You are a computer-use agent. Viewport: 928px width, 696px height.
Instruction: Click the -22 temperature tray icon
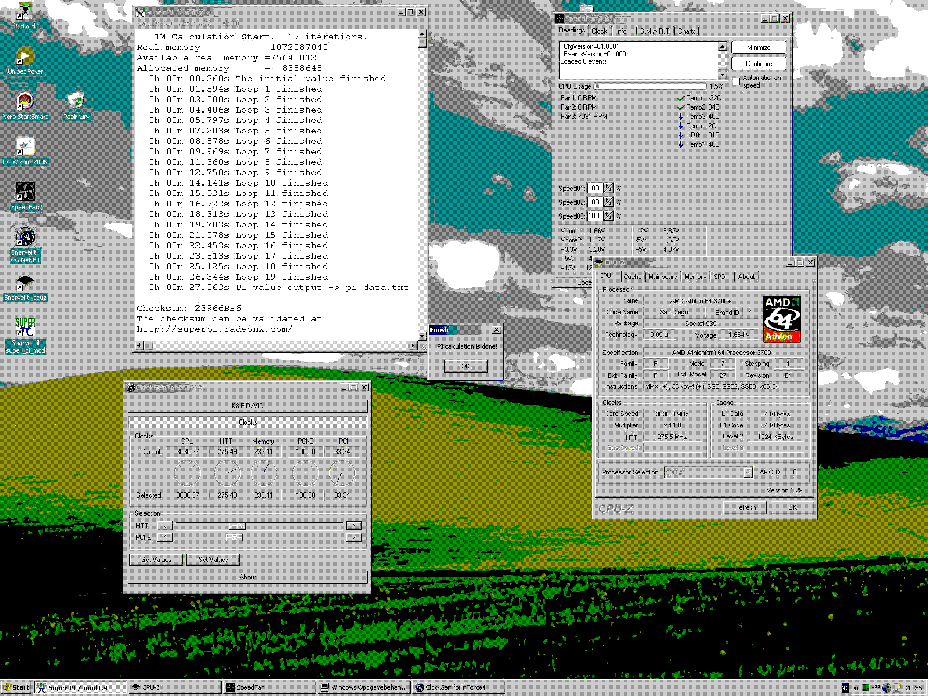pyautogui.click(x=876, y=688)
